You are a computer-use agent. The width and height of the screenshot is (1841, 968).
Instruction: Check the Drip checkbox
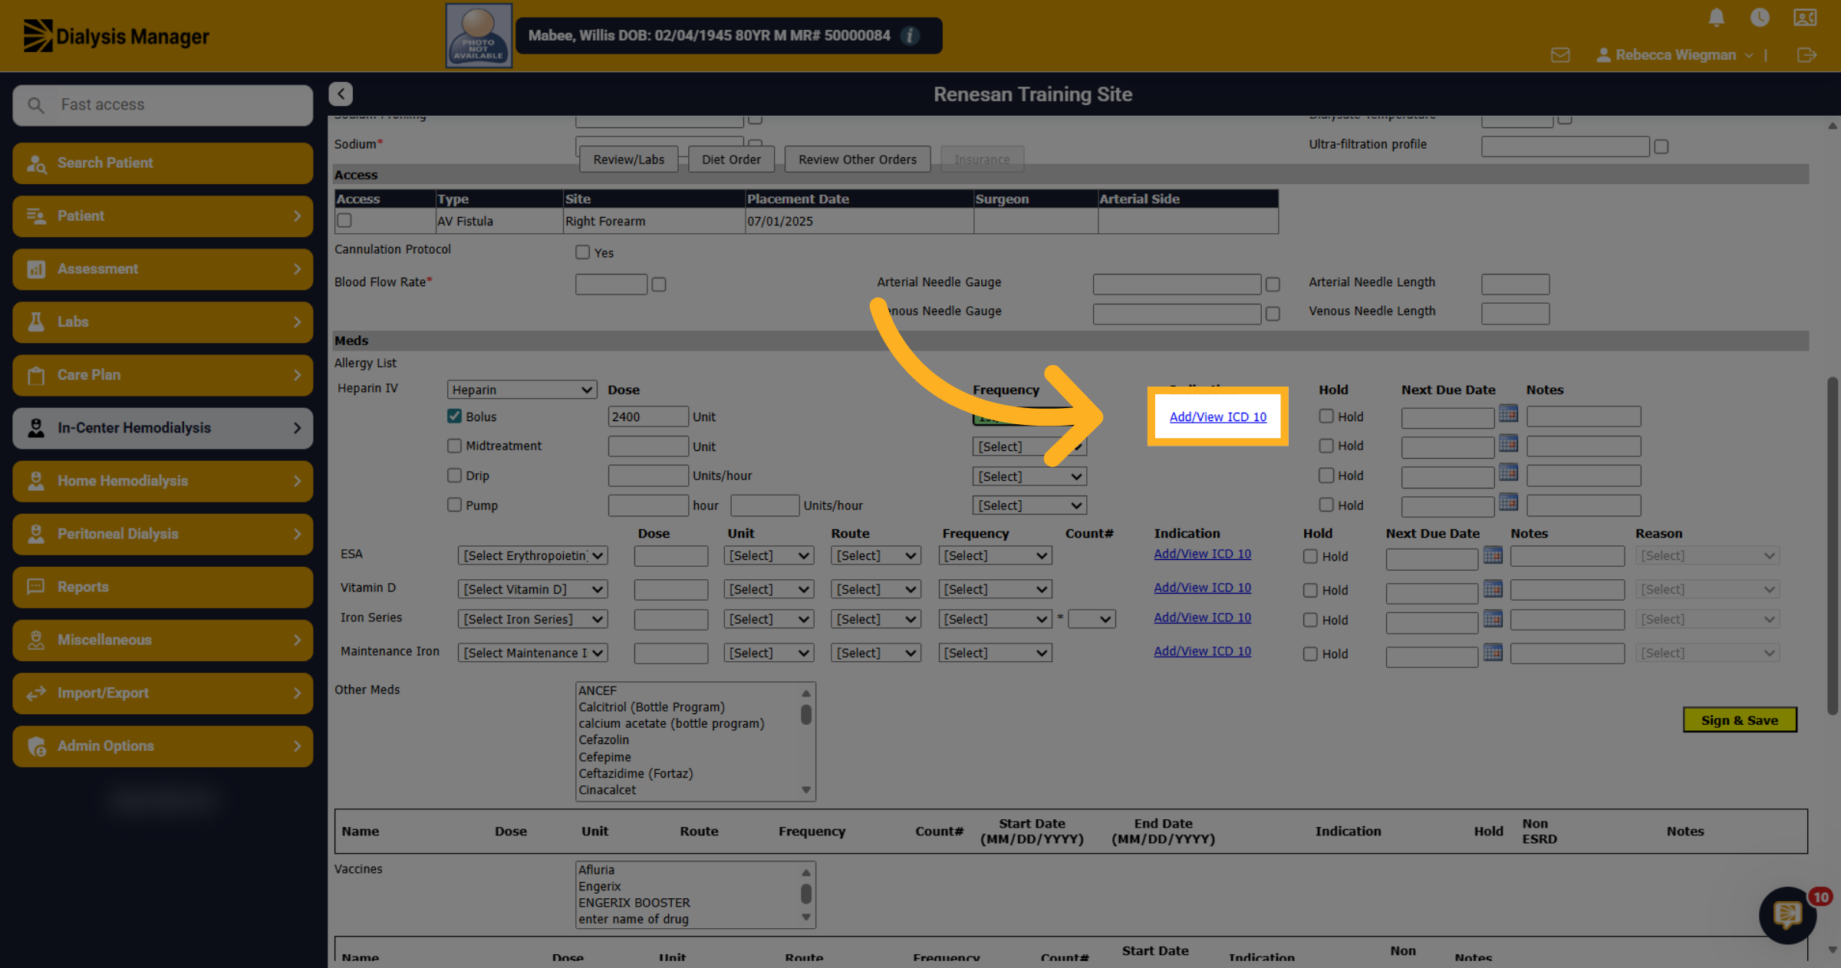(x=454, y=475)
